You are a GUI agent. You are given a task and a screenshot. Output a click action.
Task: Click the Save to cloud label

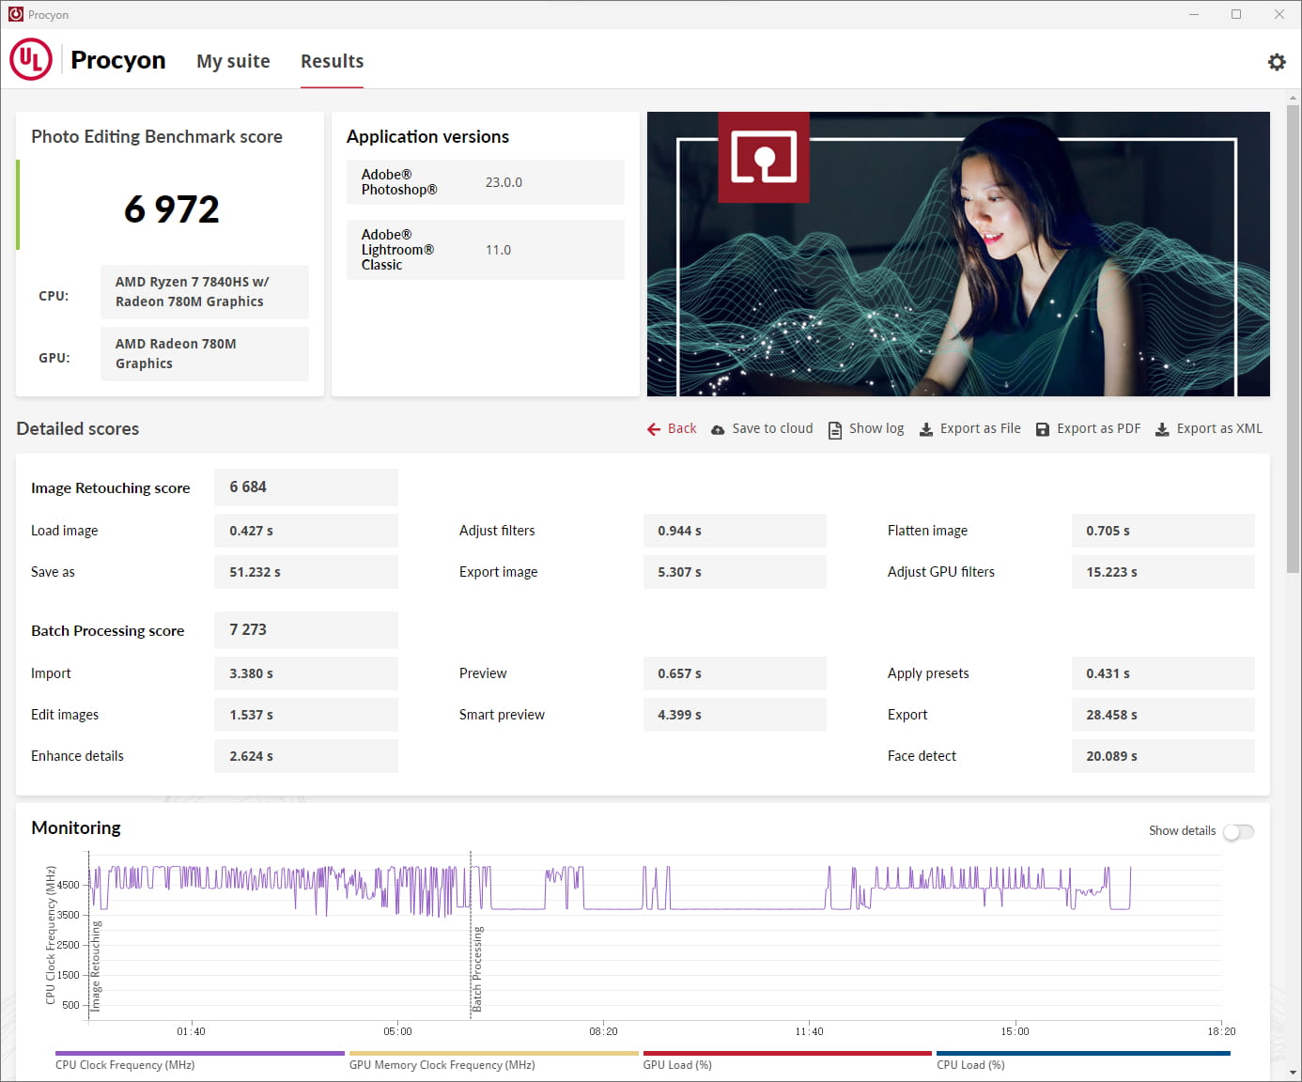click(772, 428)
